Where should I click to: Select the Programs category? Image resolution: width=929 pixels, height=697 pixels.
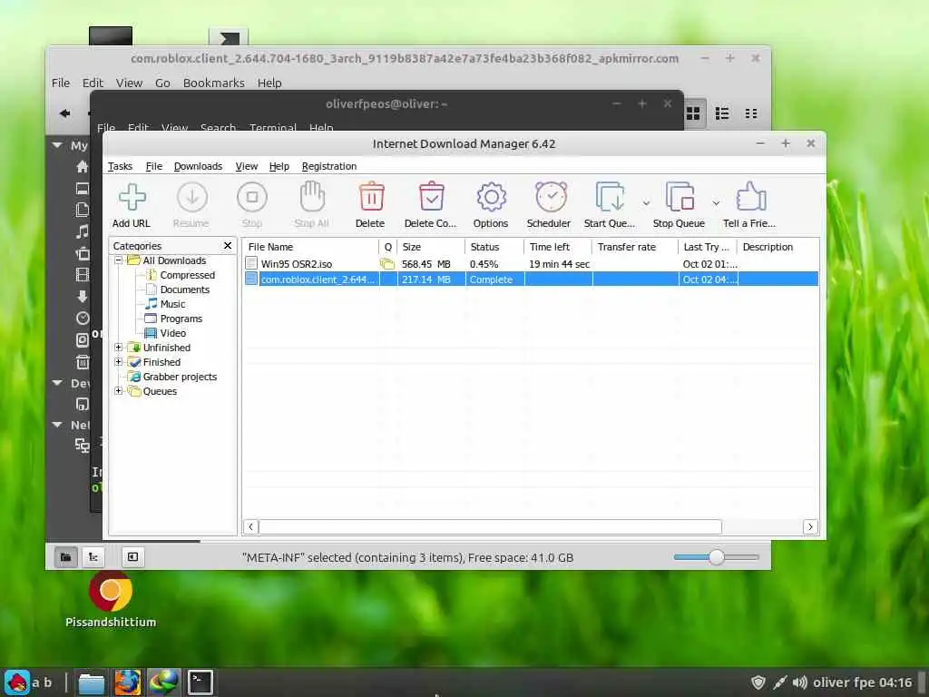click(181, 319)
